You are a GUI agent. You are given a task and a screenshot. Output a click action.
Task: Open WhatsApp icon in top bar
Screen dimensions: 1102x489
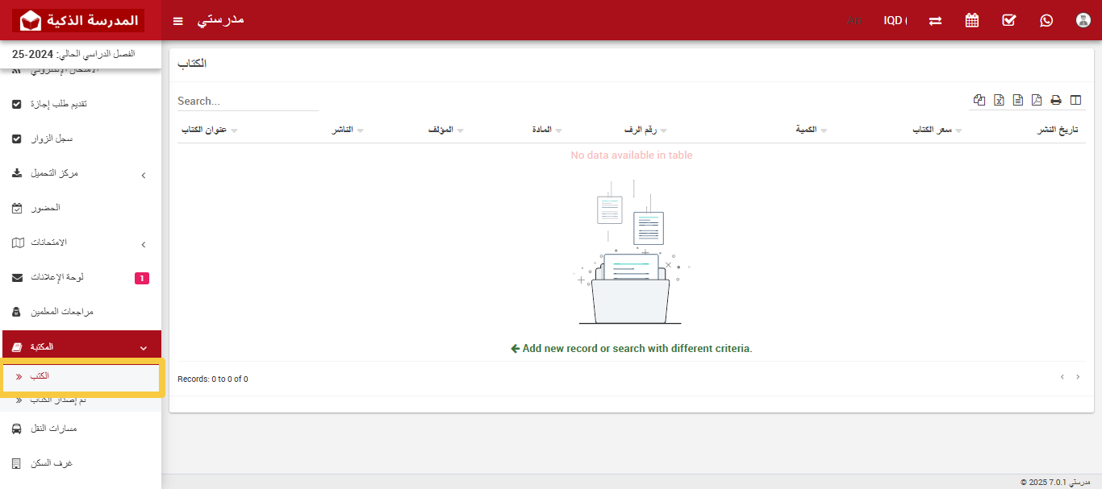[x=1046, y=20]
